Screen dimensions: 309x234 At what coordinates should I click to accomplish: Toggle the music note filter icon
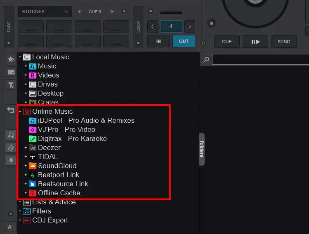click(11, 135)
